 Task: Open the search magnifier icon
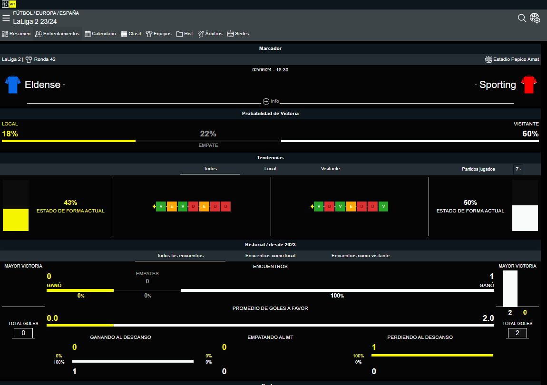tap(522, 18)
